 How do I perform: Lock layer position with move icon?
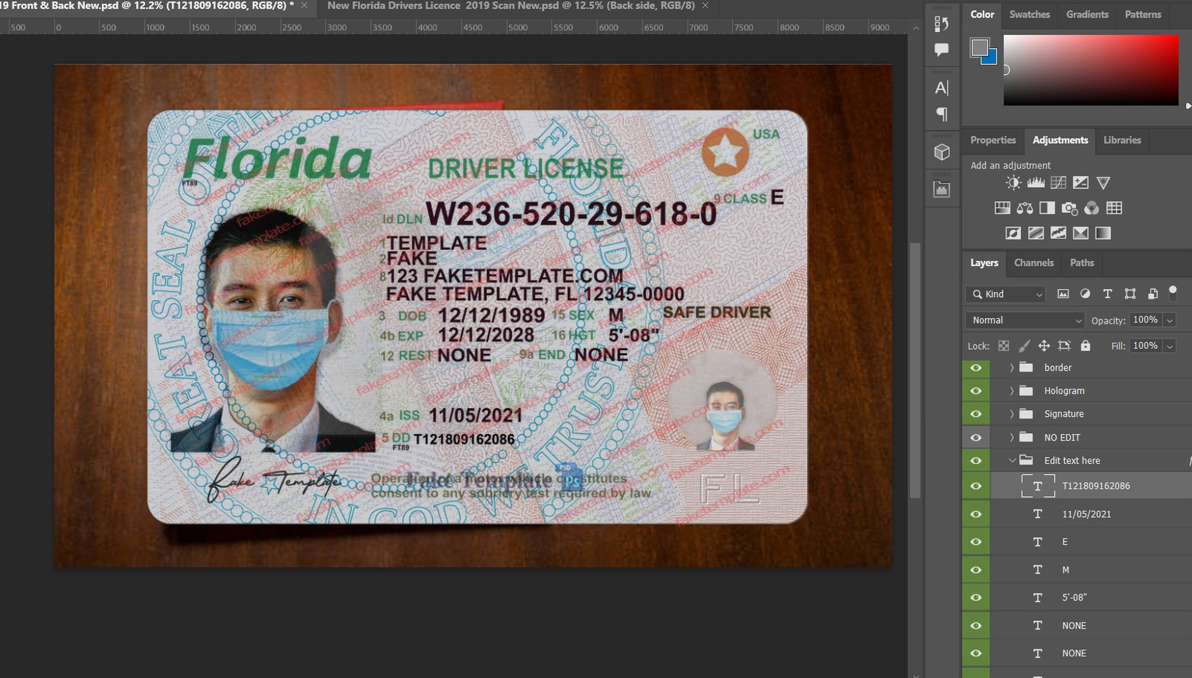tap(1044, 346)
